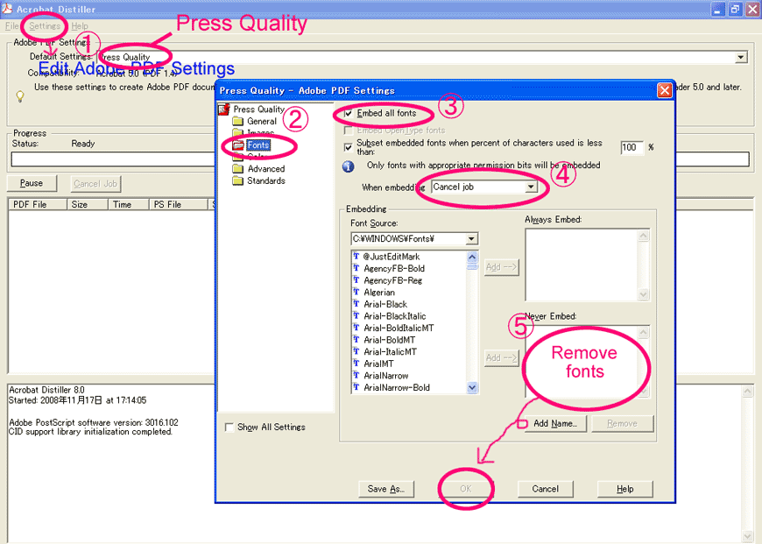Select the Arial-BlackItalic font
Screen dimensions: 762x544
point(395,316)
